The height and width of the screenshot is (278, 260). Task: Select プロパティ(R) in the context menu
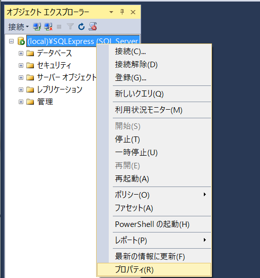154,269
